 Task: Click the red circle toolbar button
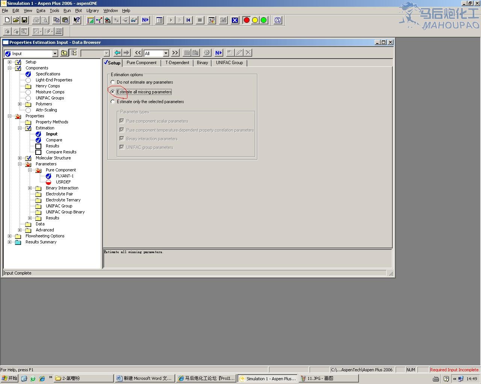pos(247,20)
